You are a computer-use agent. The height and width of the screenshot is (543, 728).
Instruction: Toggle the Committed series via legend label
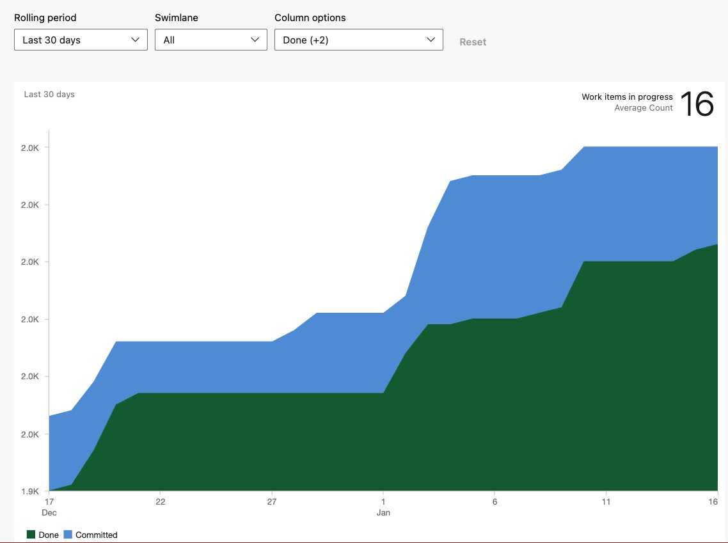pyautogui.click(x=97, y=535)
